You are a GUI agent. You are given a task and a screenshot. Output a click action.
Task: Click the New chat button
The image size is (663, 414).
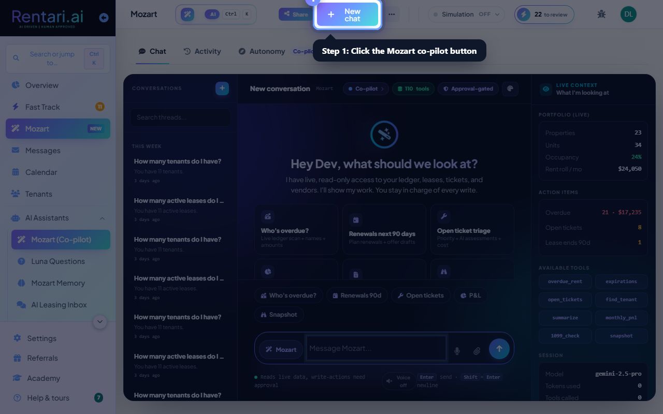click(348, 14)
